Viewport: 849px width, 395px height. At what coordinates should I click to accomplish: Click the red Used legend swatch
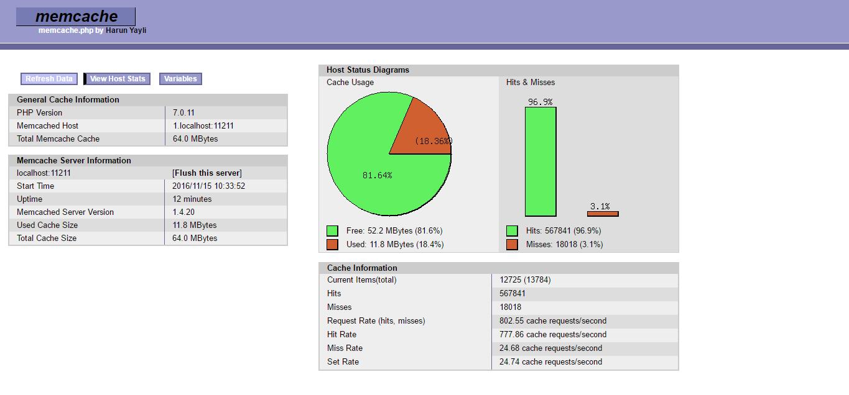[332, 245]
